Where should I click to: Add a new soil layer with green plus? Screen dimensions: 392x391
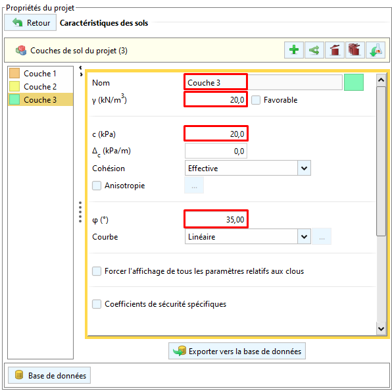294,50
